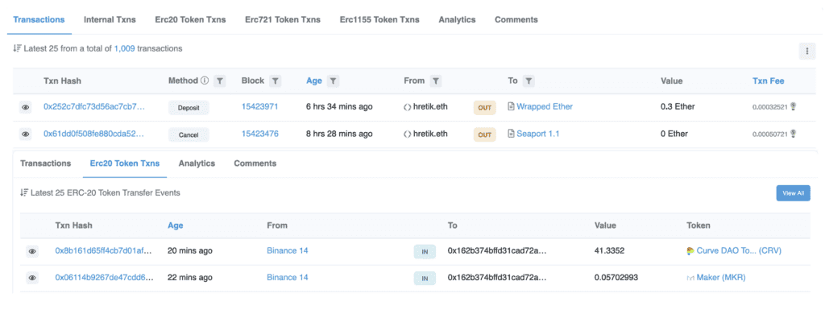The image size is (825, 310).
Task: Toggle eye preview for transaction 0x252c7dfc73d56ac7cb7
Action: tap(25, 107)
